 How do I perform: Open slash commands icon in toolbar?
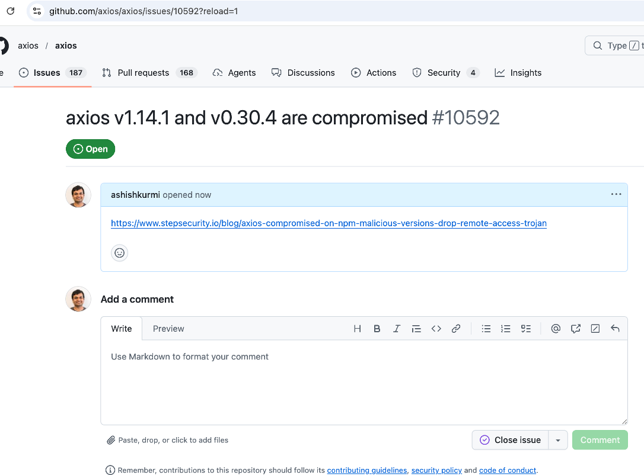click(595, 329)
